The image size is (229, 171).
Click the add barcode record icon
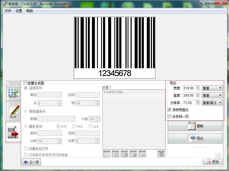coord(133,153)
